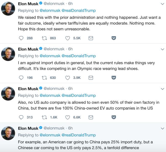Reply to the 'Olympic race' tweet
The image size is (166, 152).
(22, 78)
